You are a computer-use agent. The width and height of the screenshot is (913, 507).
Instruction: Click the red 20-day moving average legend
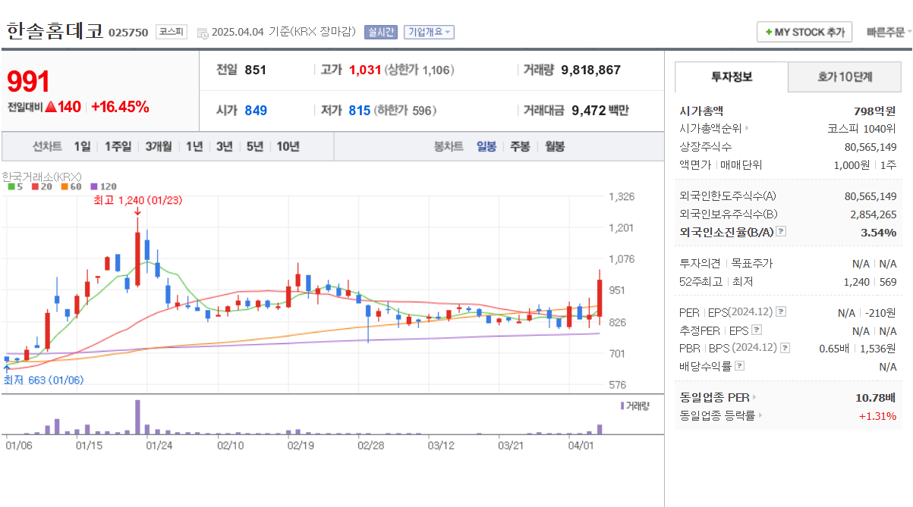[x=41, y=186]
